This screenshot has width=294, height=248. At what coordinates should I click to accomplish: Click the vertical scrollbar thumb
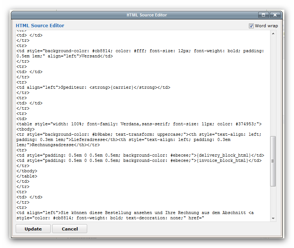tap(273, 161)
